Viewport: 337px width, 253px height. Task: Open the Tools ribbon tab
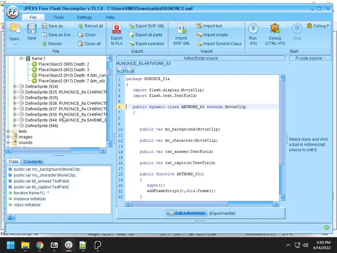(x=59, y=17)
